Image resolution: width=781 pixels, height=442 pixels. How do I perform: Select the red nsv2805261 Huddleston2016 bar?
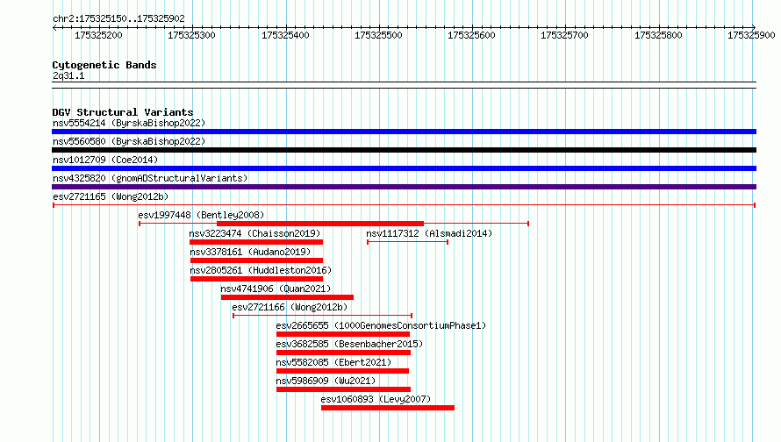pyautogui.click(x=256, y=279)
